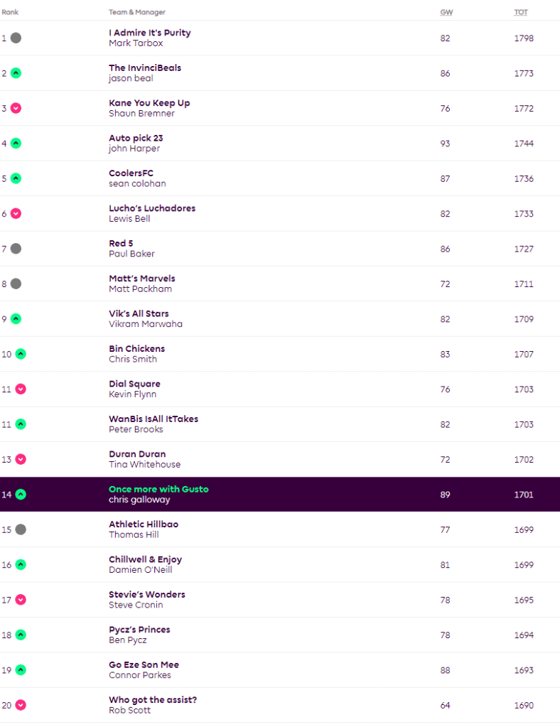Click green up arrow for Auto pick 23

click(16, 144)
